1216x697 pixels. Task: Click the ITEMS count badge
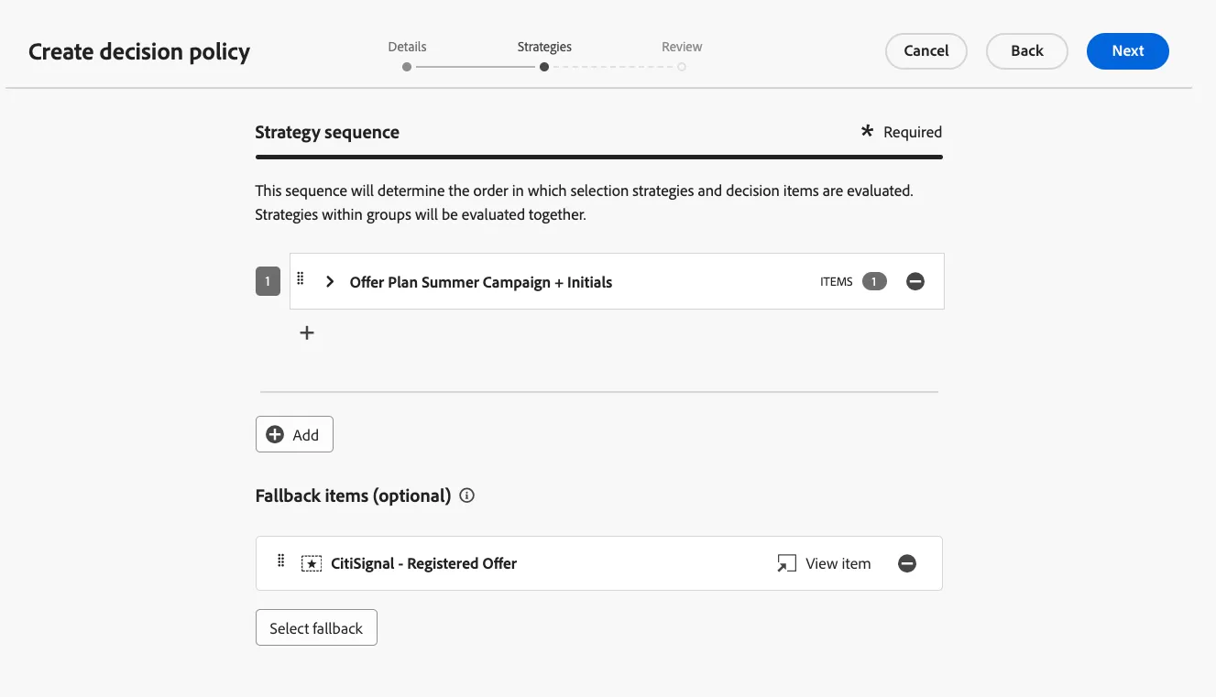point(874,282)
